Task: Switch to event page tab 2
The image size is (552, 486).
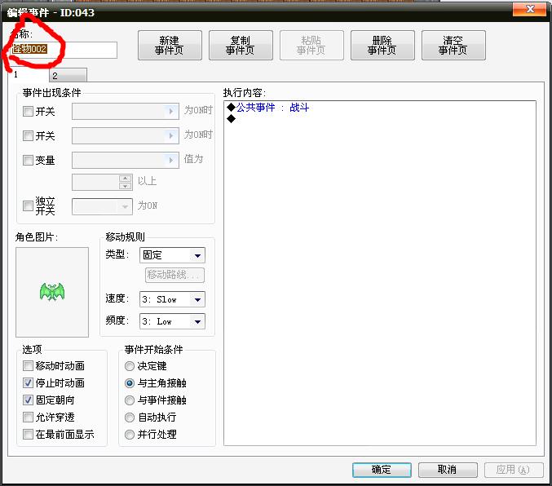Action: (68, 75)
